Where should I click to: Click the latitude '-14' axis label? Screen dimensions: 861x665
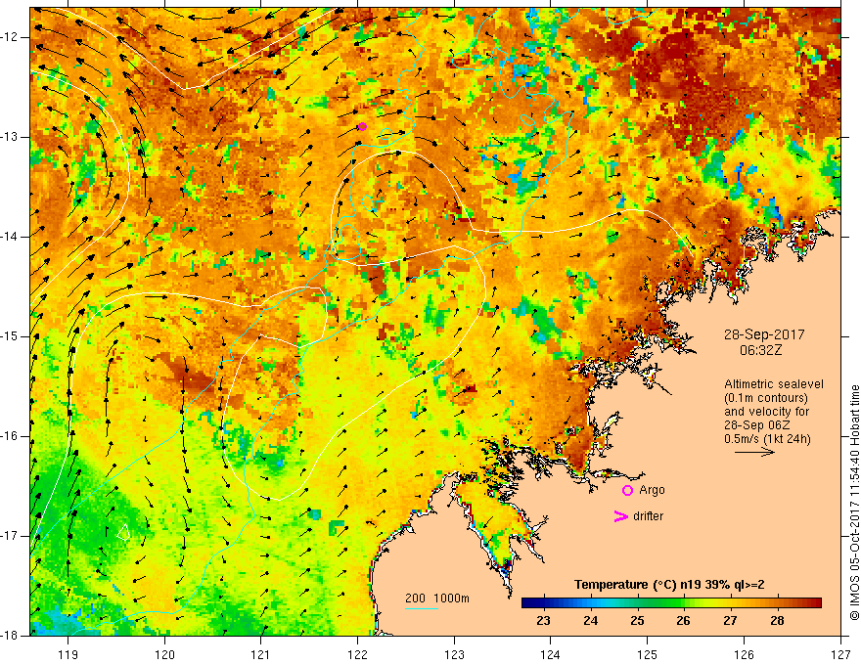pyautogui.click(x=11, y=237)
